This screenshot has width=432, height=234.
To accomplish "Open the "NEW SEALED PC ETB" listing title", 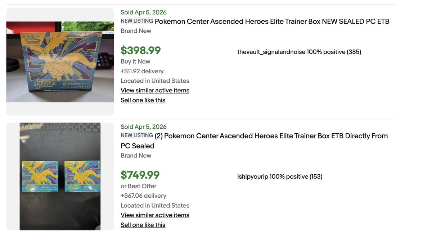I will [x=272, y=21].
